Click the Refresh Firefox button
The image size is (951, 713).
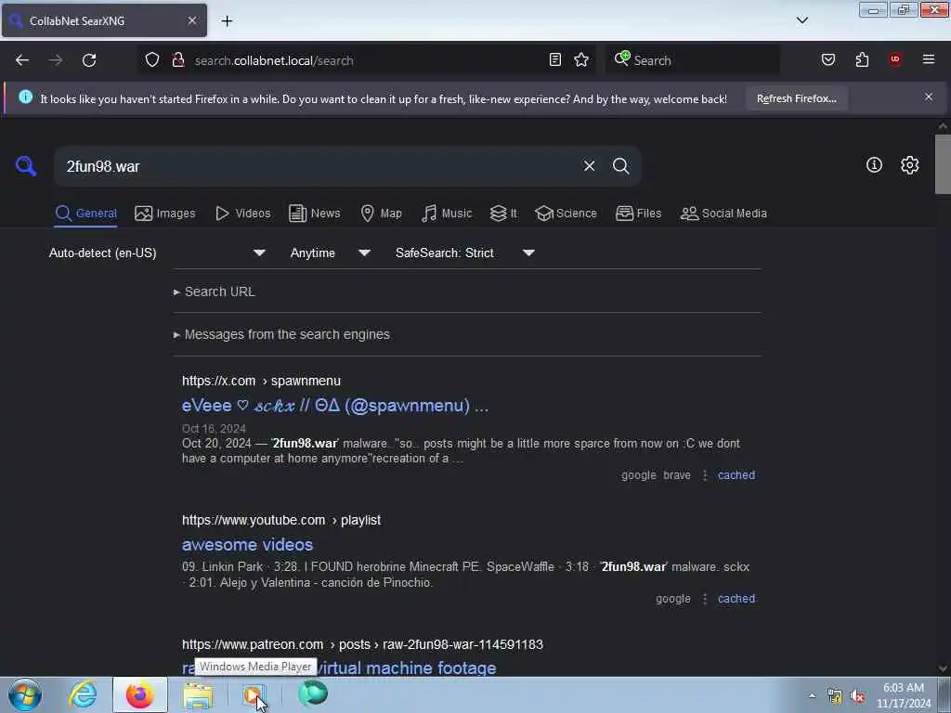click(796, 98)
